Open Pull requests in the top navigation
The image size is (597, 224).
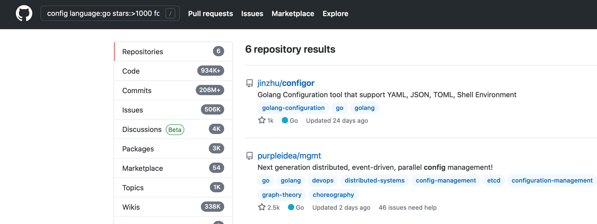(x=210, y=14)
